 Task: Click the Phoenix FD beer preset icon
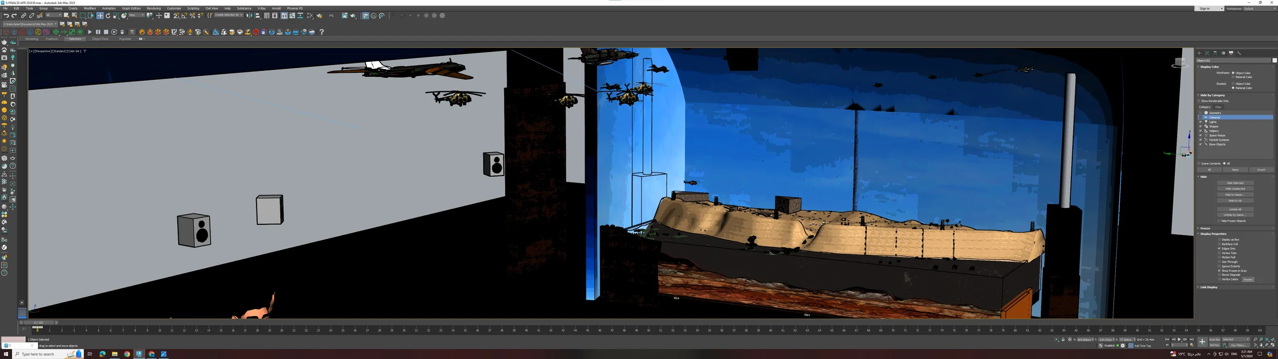point(232,32)
